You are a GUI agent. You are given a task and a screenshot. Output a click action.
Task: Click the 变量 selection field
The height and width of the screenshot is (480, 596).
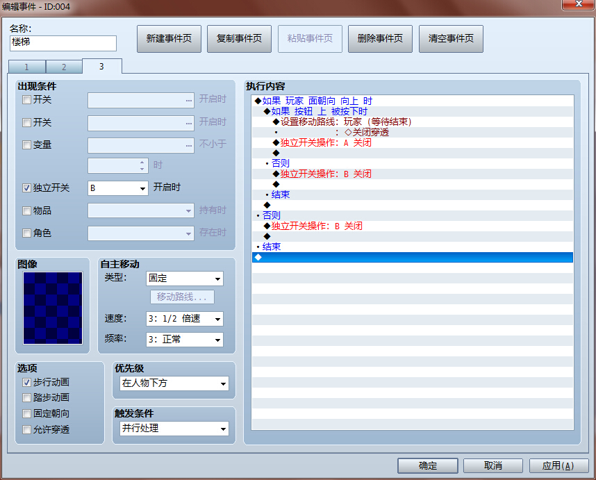[x=140, y=146]
